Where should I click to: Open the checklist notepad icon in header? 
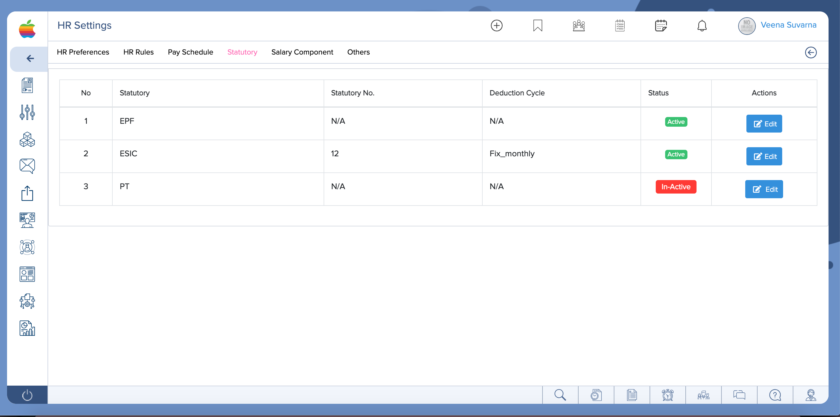(x=620, y=26)
